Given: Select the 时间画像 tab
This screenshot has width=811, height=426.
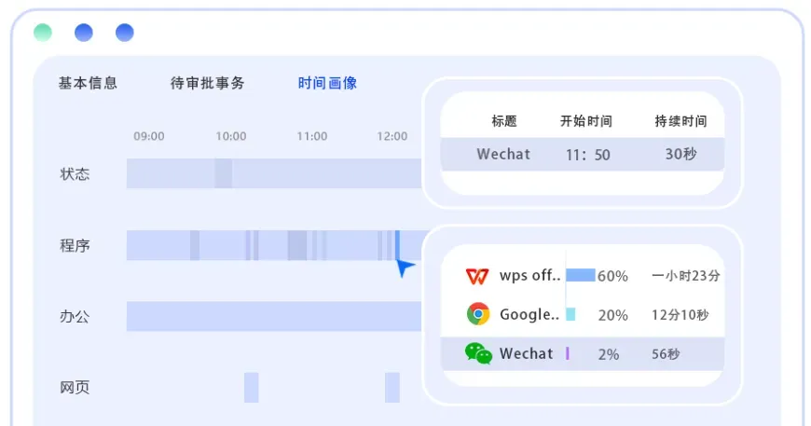Looking at the screenshot, I should 327,83.
